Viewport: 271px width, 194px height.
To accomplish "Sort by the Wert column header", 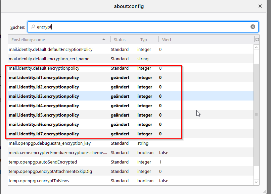I will click(x=167, y=40).
